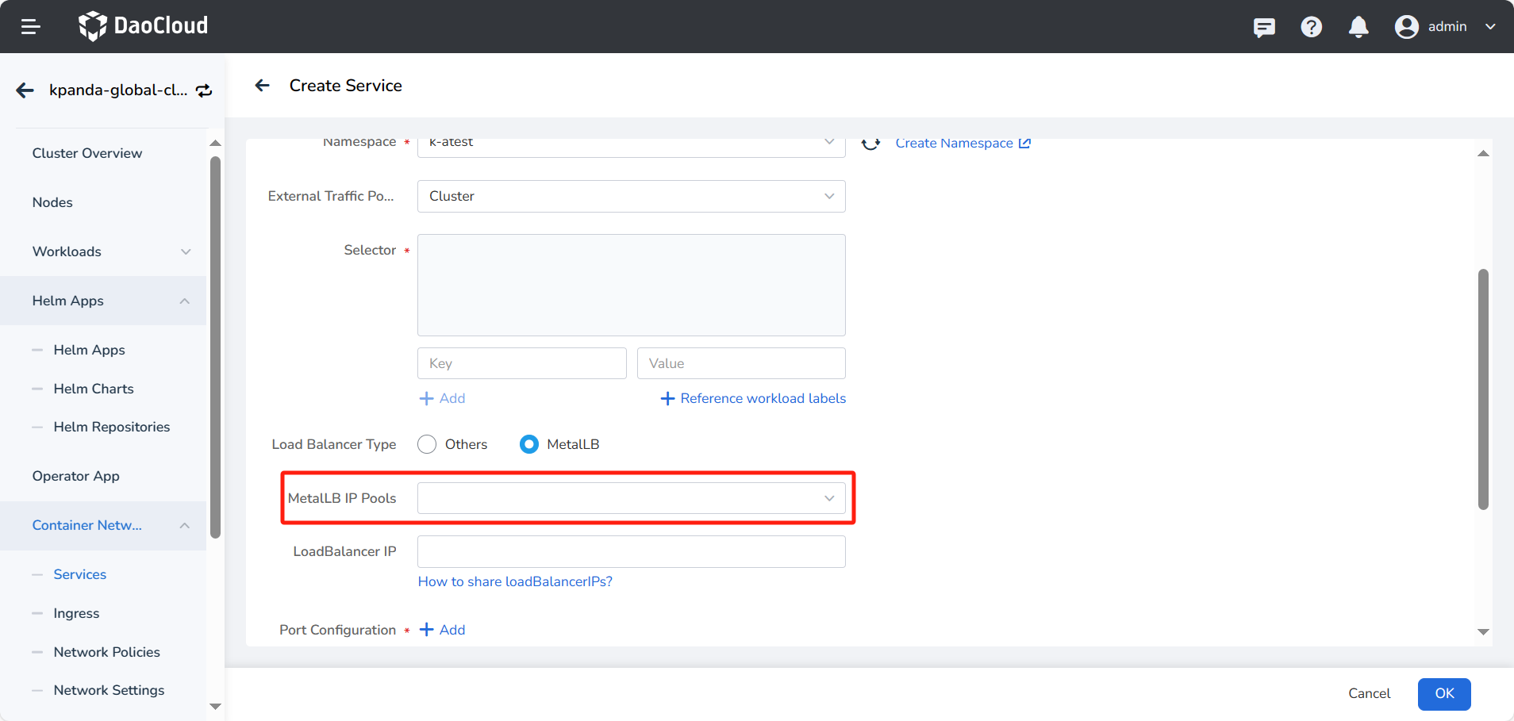Click the required field marker beside Selector
The height and width of the screenshot is (721, 1514).
click(407, 250)
